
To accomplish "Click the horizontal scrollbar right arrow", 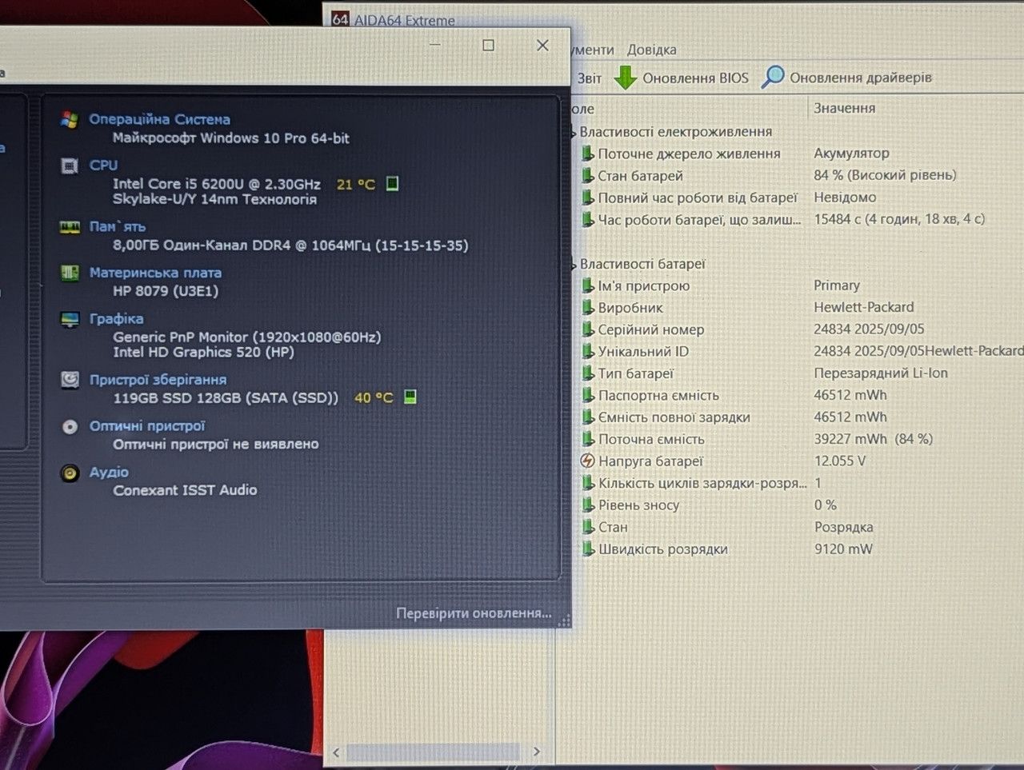I will (536, 752).
